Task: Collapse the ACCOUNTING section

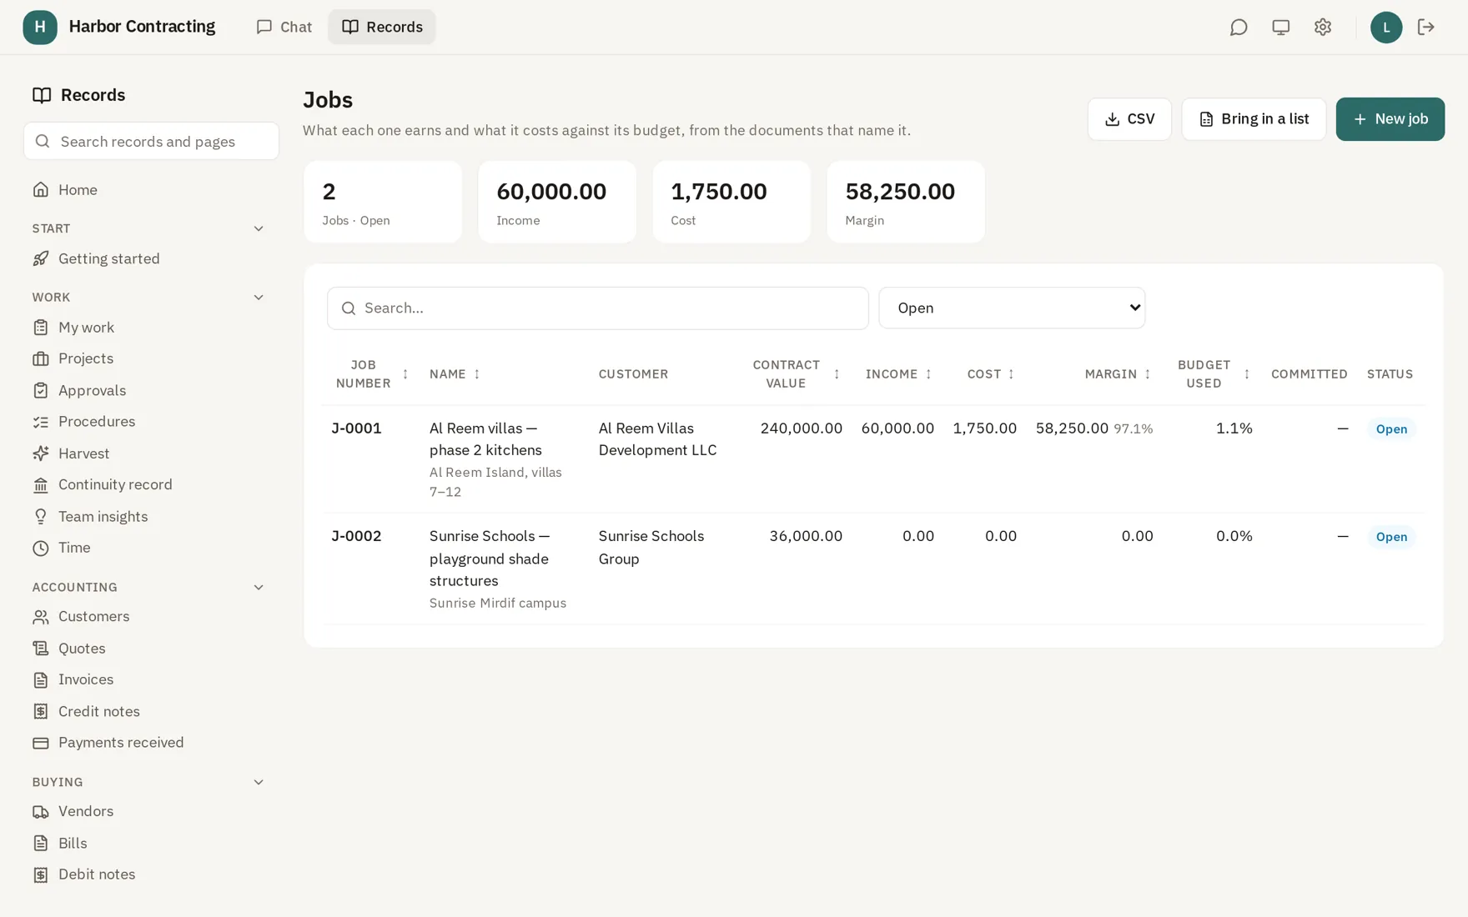Action: click(259, 588)
